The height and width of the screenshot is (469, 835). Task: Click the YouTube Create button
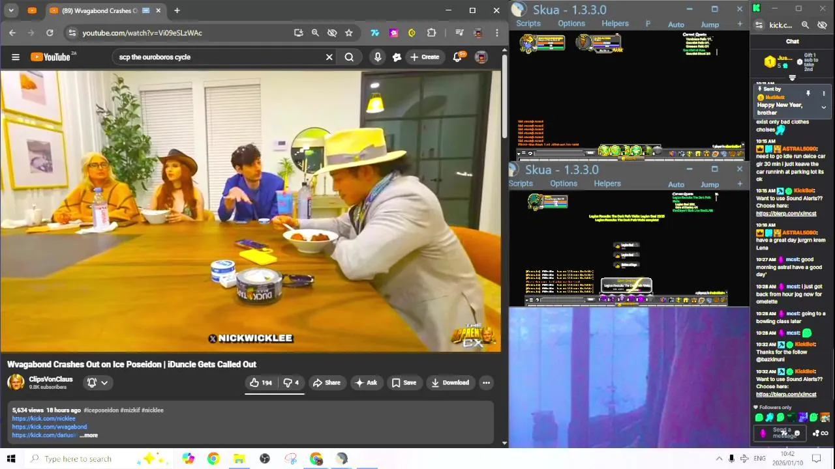[424, 57]
